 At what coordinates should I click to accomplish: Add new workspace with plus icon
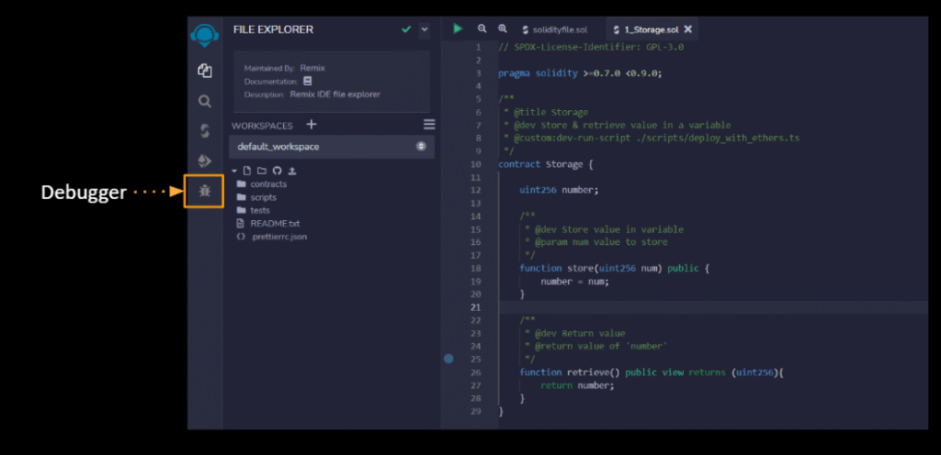click(x=311, y=125)
